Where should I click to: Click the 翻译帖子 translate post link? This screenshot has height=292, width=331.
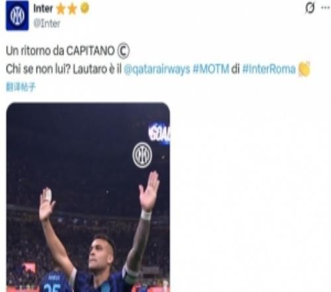click(x=21, y=87)
